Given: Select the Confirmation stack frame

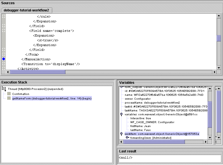Looking at the screenshot, I should (21, 94).
